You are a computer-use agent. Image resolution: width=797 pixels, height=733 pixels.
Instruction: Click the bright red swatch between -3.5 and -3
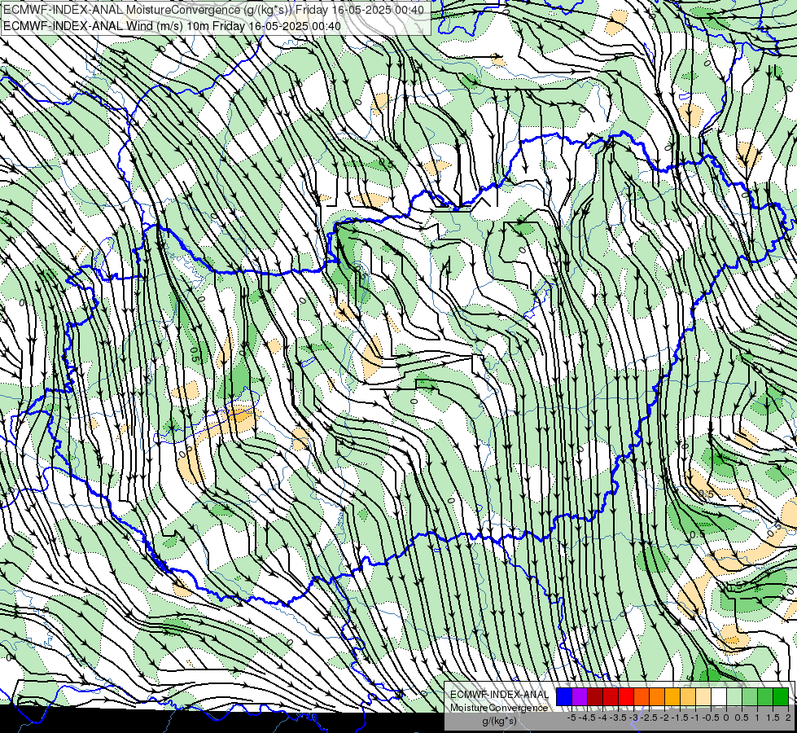click(626, 696)
